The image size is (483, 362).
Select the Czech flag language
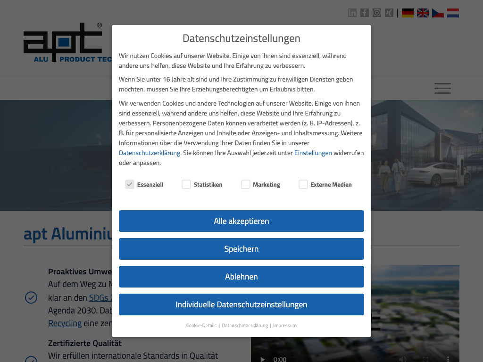438,13
